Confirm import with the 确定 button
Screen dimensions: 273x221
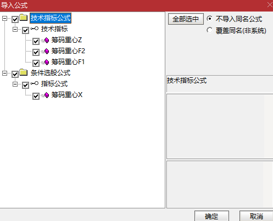(x=211, y=217)
